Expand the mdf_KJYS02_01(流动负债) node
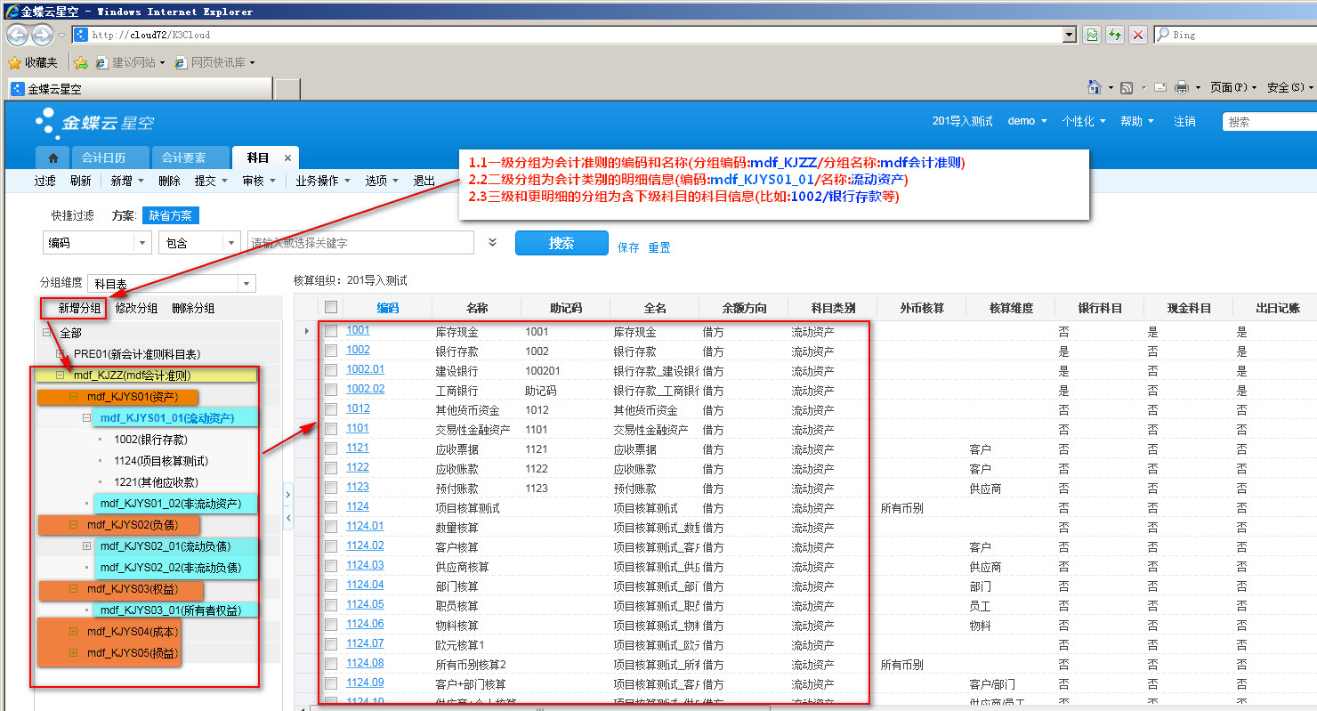This screenshot has height=711, width=1317. [87, 546]
